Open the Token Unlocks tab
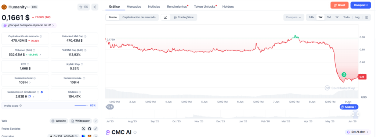The width and height of the screenshot is (376, 137). click(205, 7)
